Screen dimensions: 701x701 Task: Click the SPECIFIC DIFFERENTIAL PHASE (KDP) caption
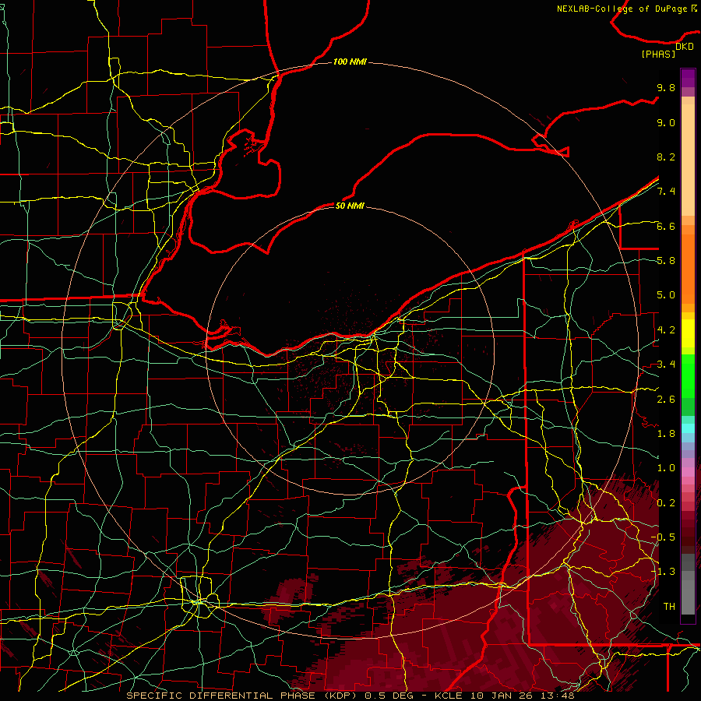point(243,696)
